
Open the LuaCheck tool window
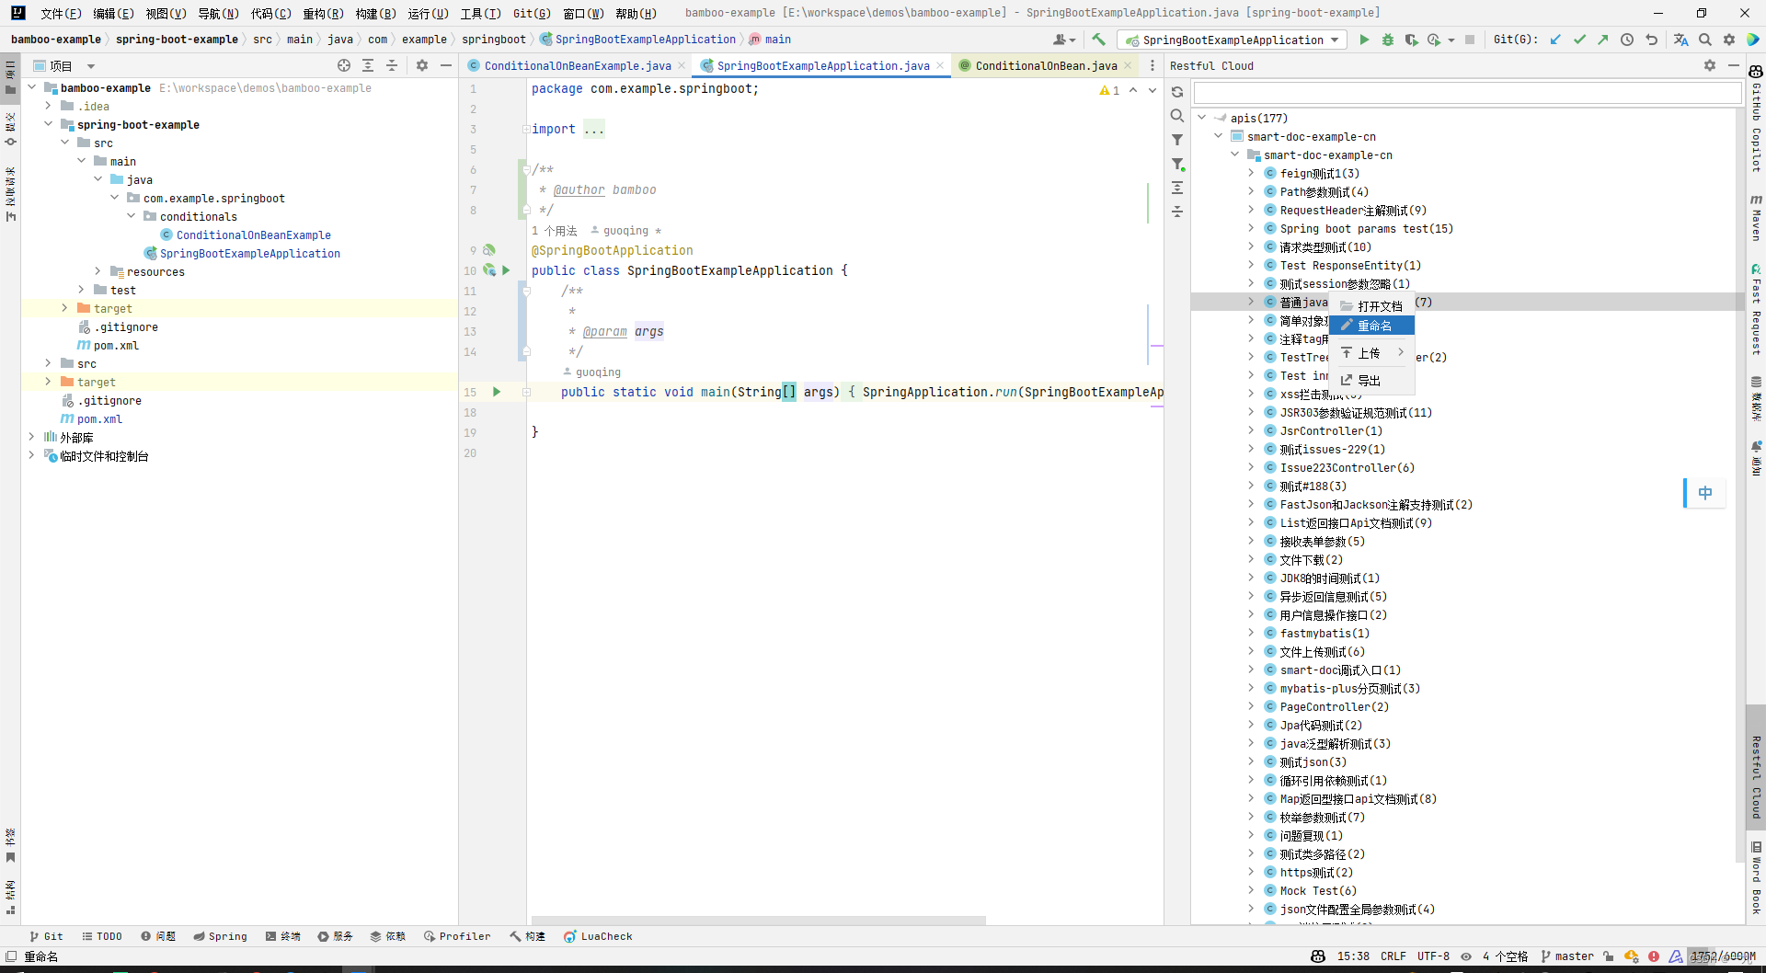[x=598, y=936]
